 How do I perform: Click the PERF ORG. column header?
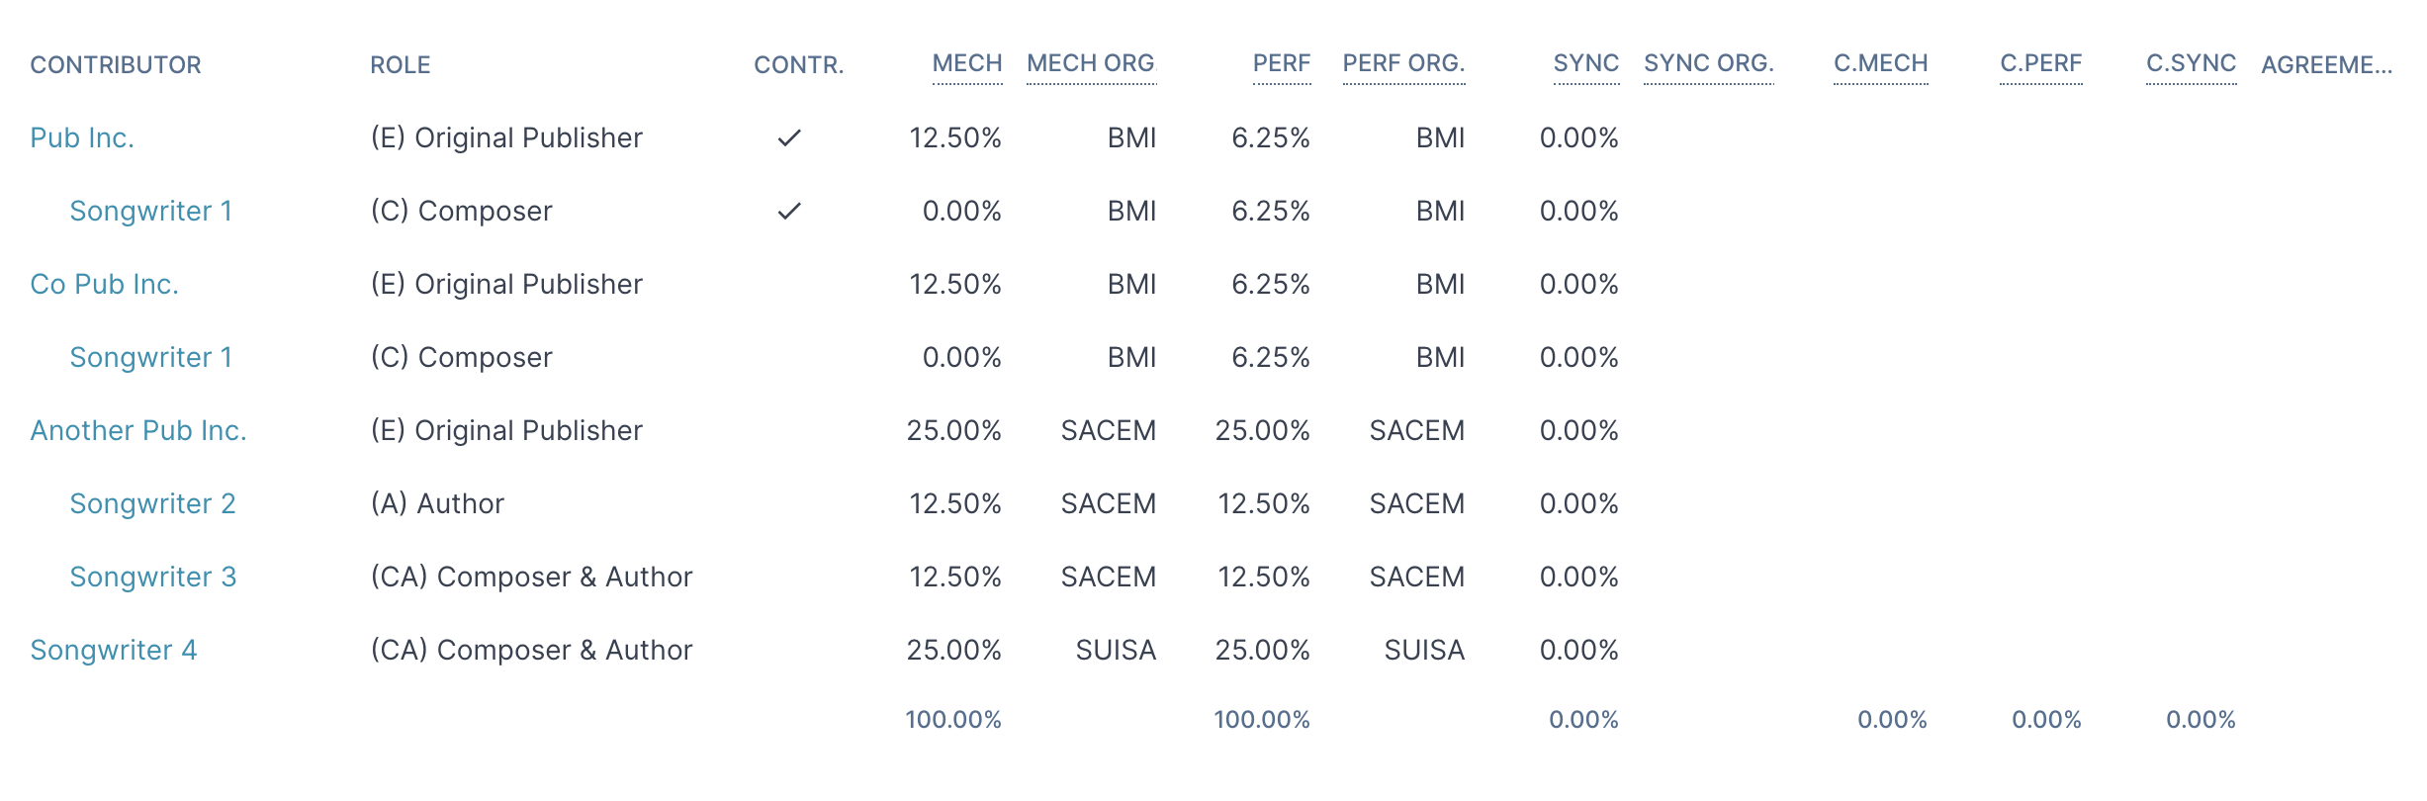pos(1404,64)
